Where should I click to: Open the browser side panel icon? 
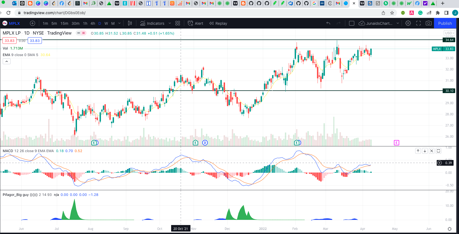click(x=446, y=13)
